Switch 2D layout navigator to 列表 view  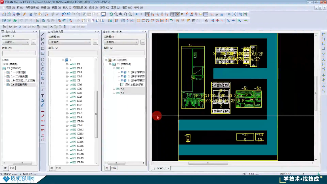pyautogui.click(x=58, y=168)
